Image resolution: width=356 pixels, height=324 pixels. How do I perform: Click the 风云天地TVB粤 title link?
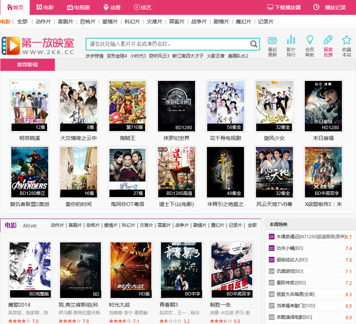(x=274, y=204)
